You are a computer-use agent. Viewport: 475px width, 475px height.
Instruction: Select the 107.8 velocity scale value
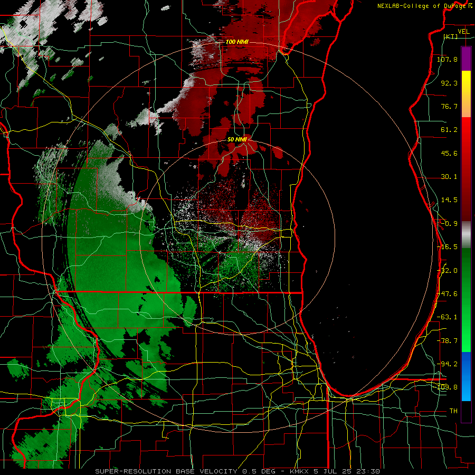(x=447, y=59)
